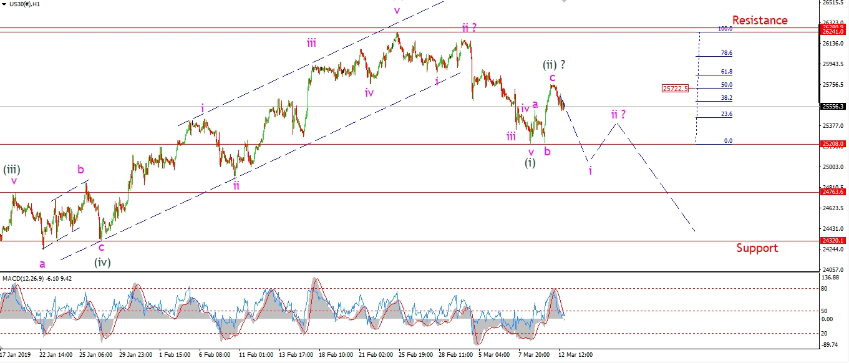The width and height of the screenshot is (849, 363).
Task: Select the chart shift triangle at top
Action: click(x=565, y=2)
